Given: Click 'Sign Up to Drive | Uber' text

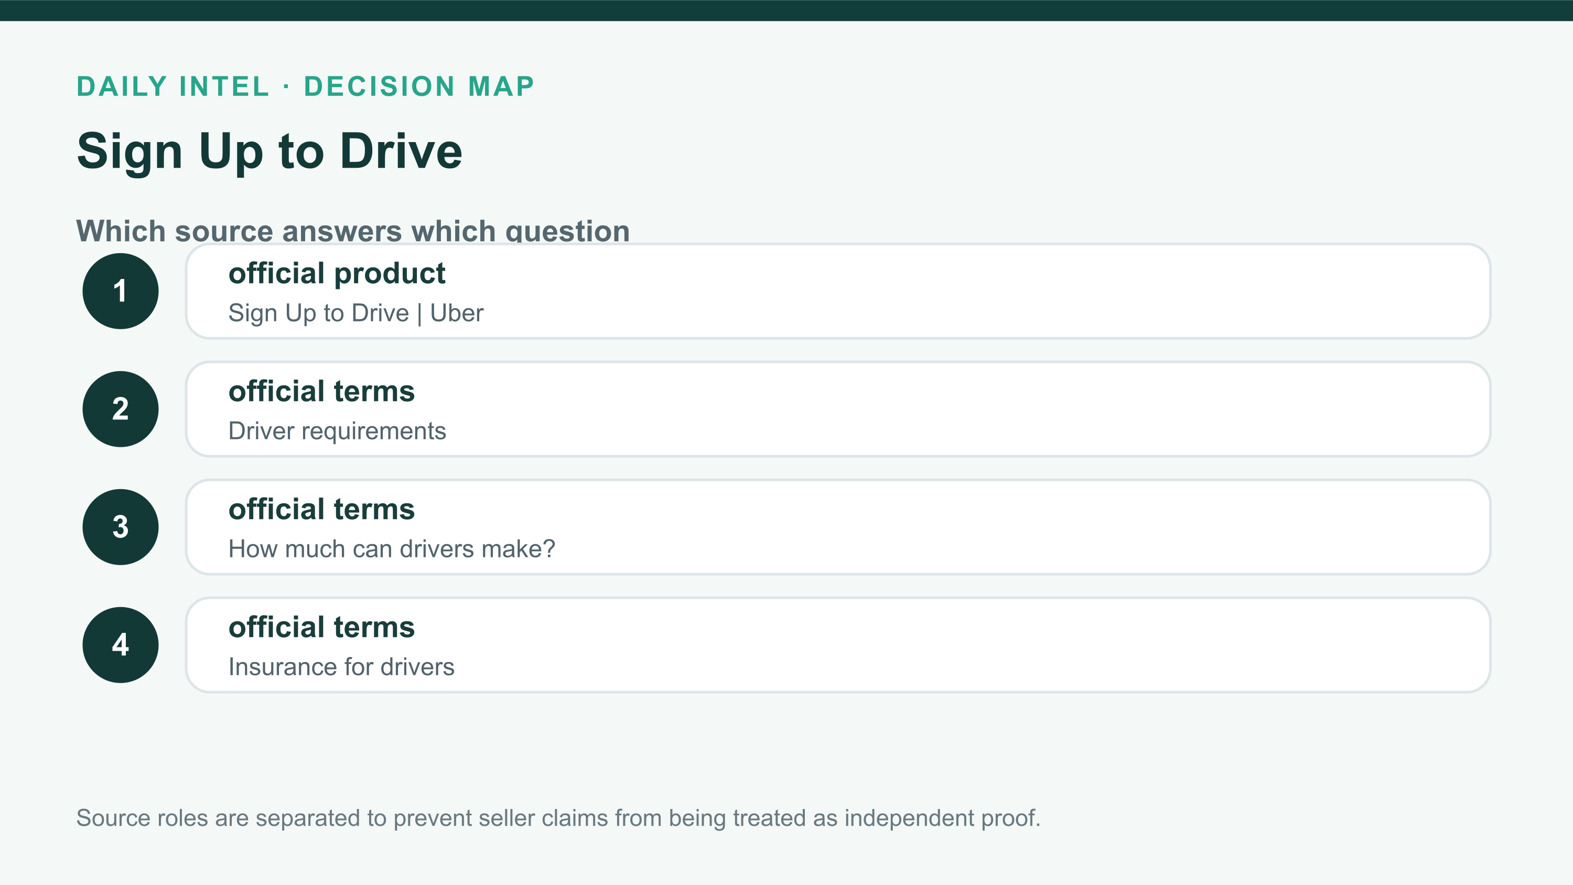Looking at the screenshot, I should click(355, 314).
